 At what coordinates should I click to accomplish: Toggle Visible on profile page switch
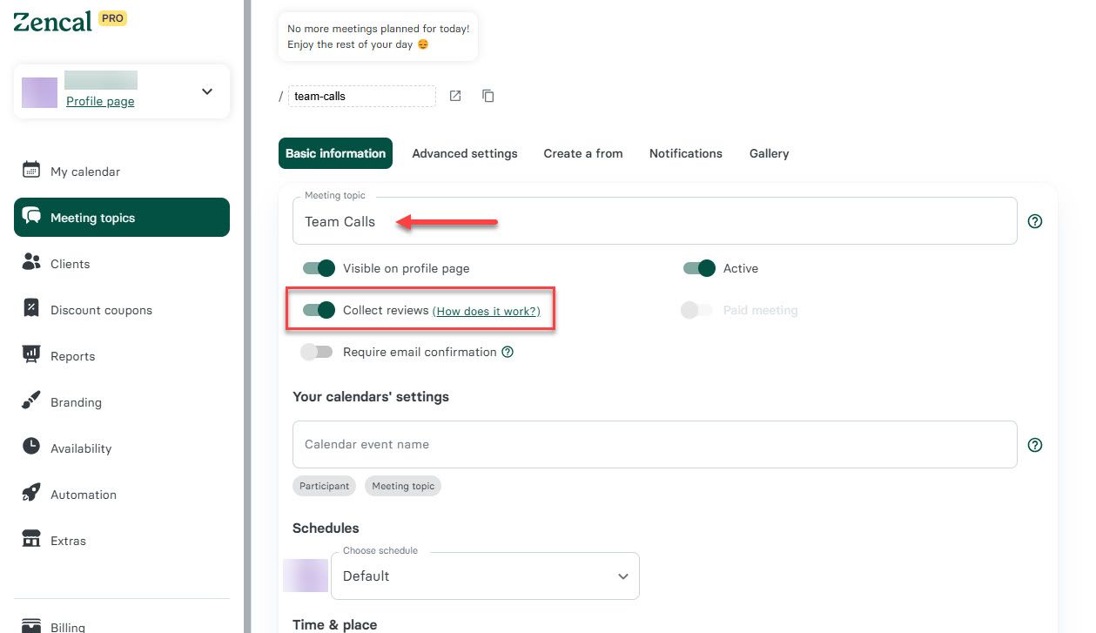[x=319, y=268]
